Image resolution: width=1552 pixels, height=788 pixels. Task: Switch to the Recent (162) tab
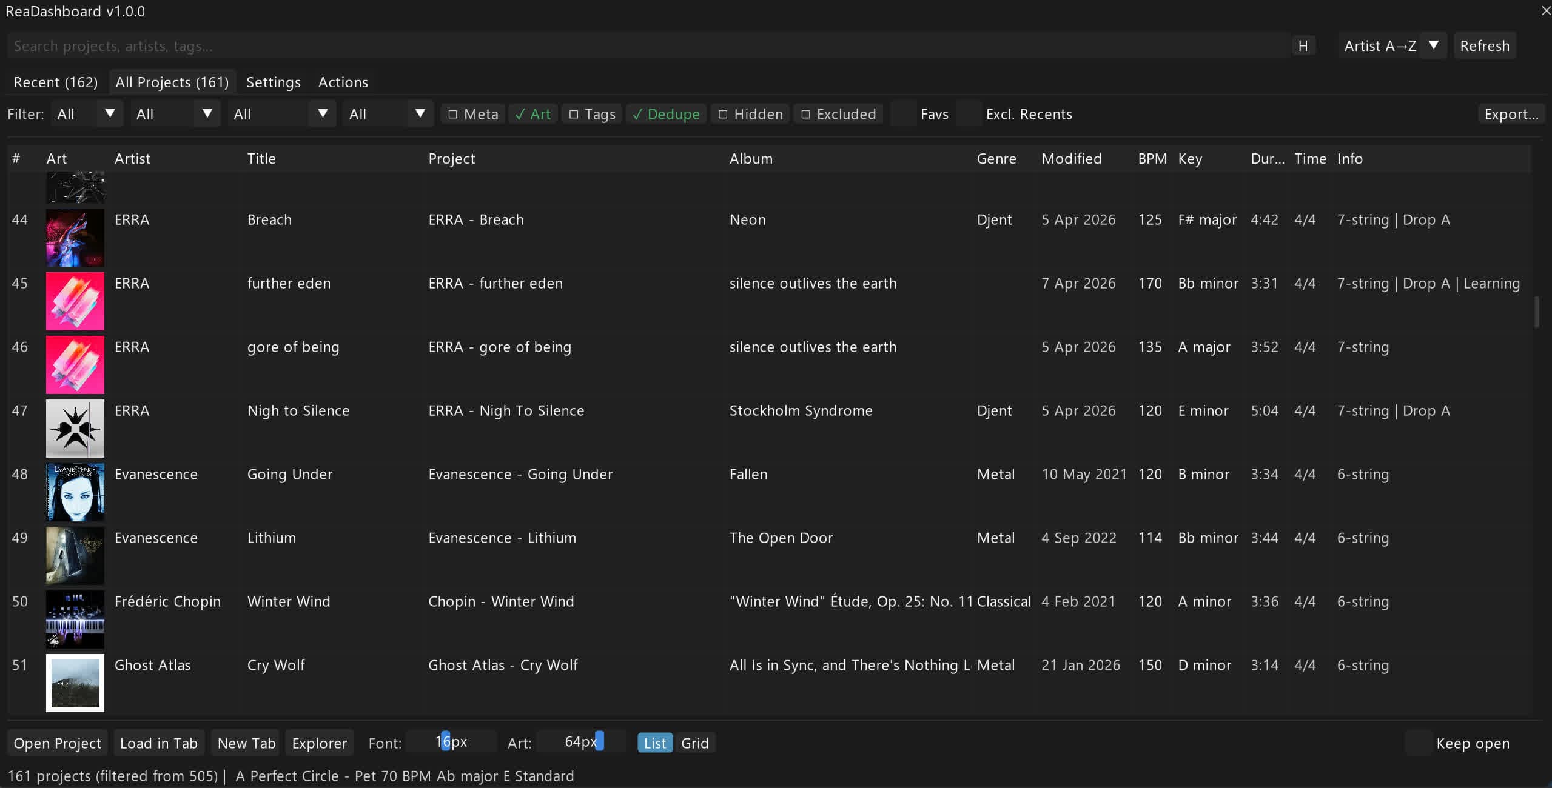[56, 82]
